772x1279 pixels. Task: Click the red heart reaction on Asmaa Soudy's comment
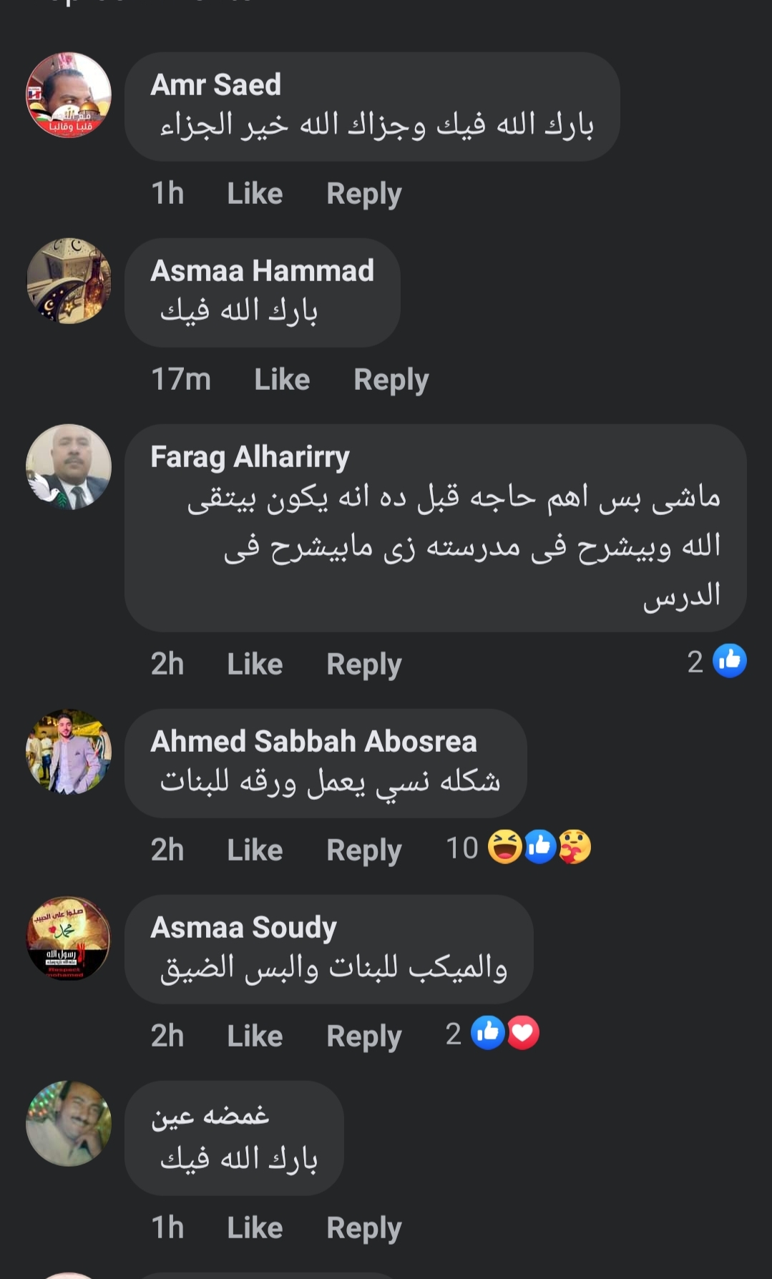(523, 1033)
